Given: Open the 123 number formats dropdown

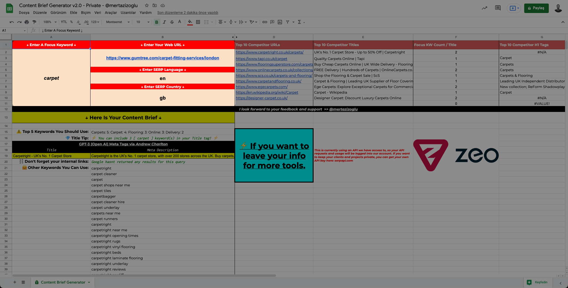Looking at the screenshot, I should [x=95, y=22].
